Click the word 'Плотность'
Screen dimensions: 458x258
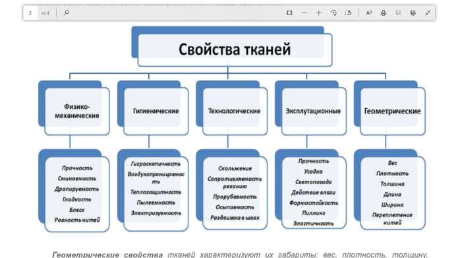pos(392,174)
